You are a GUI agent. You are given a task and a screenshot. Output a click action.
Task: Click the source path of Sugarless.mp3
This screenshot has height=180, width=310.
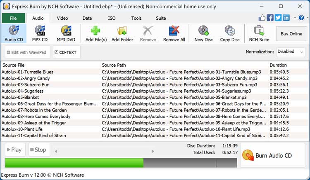(176, 91)
